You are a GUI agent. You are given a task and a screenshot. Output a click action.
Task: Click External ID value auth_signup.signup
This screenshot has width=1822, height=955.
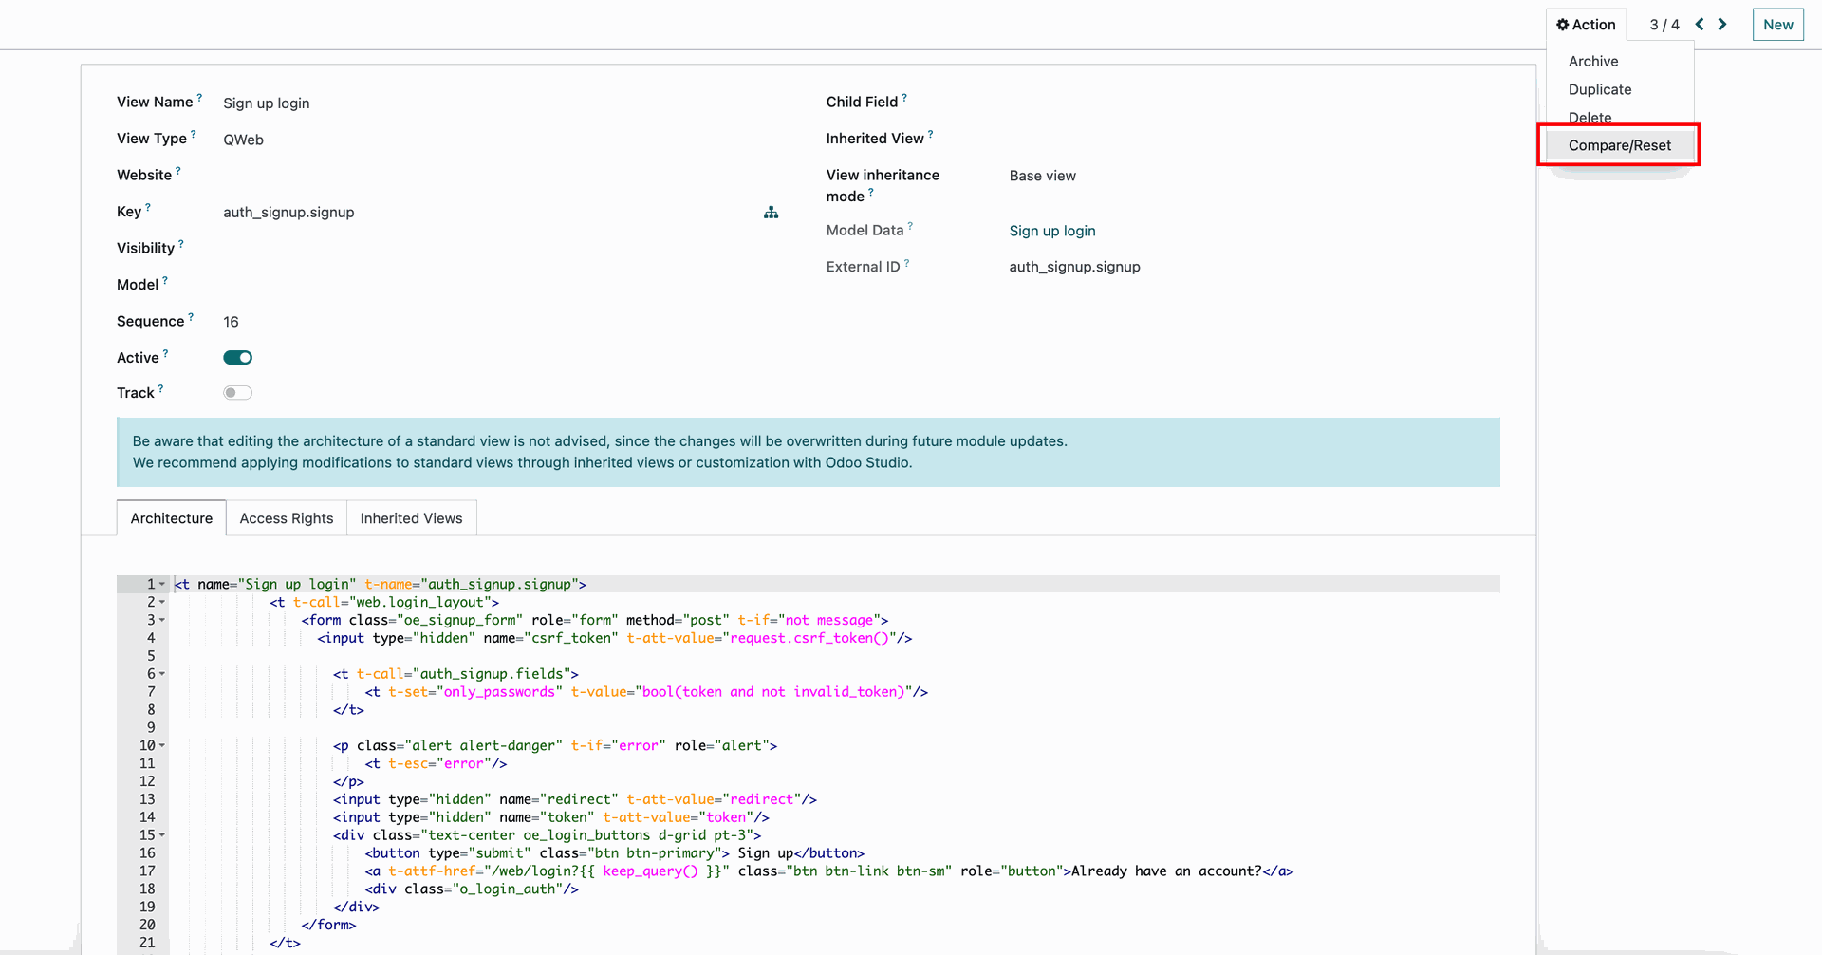tap(1074, 267)
